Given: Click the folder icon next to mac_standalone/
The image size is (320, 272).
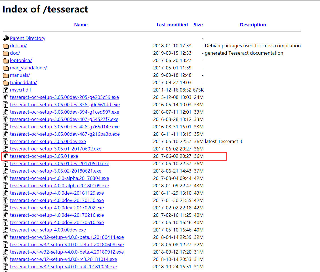Looking at the screenshot, I should click(x=6, y=68).
